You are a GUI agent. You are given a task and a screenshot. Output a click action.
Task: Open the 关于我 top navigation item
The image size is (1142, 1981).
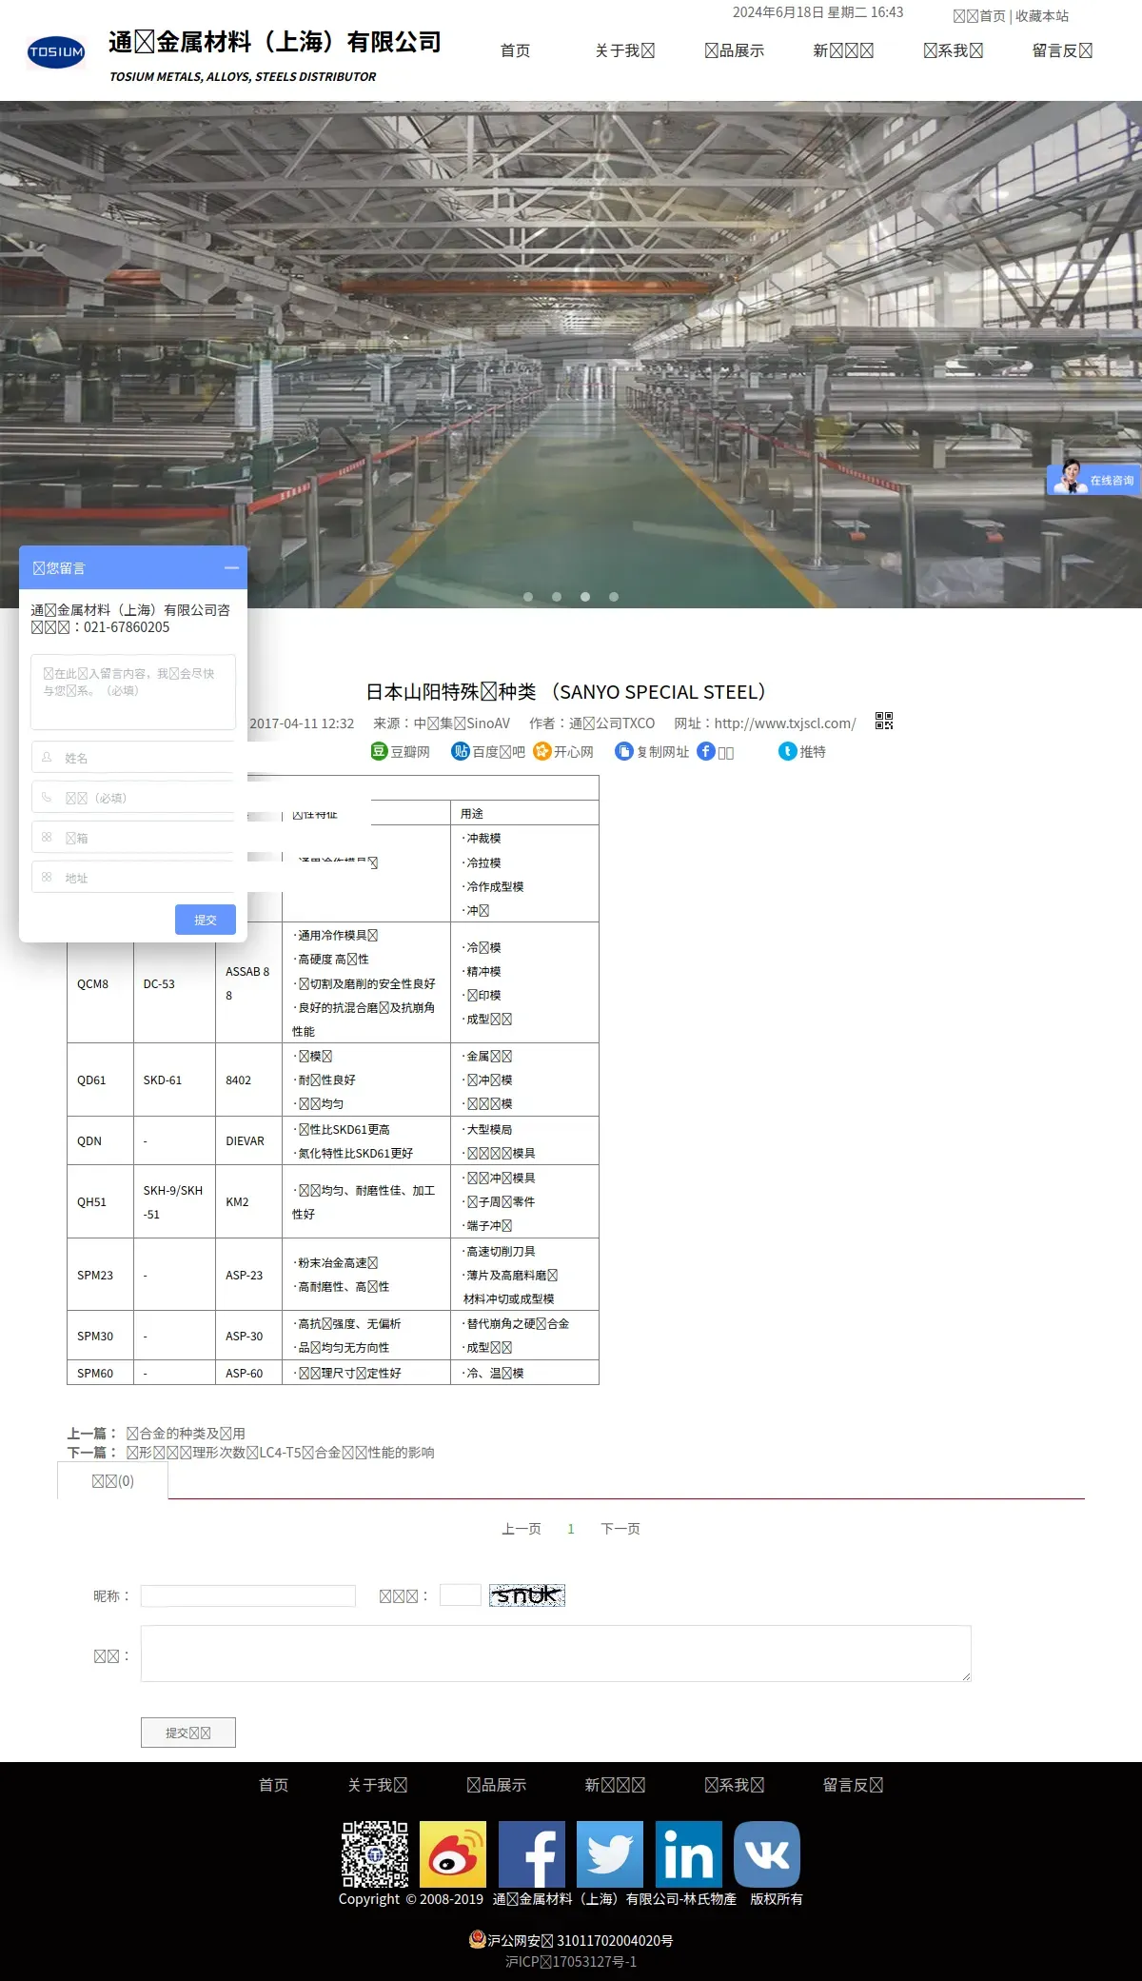point(624,50)
